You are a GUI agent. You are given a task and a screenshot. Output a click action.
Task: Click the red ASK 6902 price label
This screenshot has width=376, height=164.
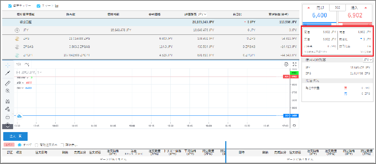pos(291,77)
